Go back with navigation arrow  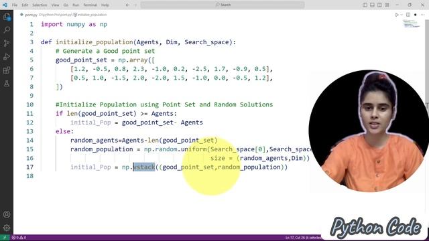pos(127,5)
